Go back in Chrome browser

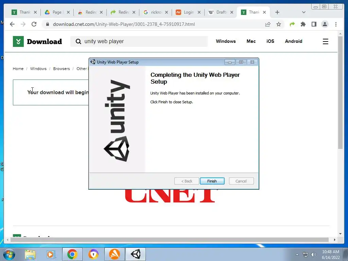[12, 24]
